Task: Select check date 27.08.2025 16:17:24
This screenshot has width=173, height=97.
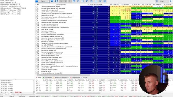Action: 6,87
